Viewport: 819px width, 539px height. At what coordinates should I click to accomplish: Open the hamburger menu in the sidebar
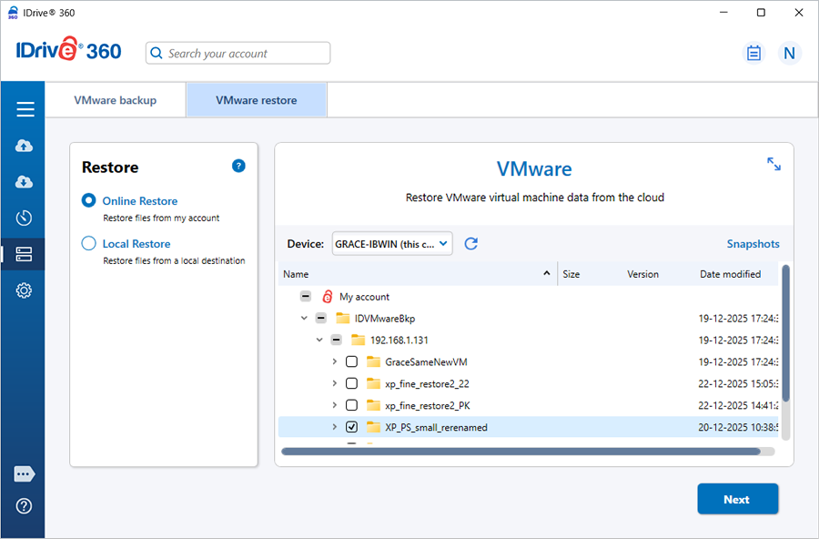point(25,109)
